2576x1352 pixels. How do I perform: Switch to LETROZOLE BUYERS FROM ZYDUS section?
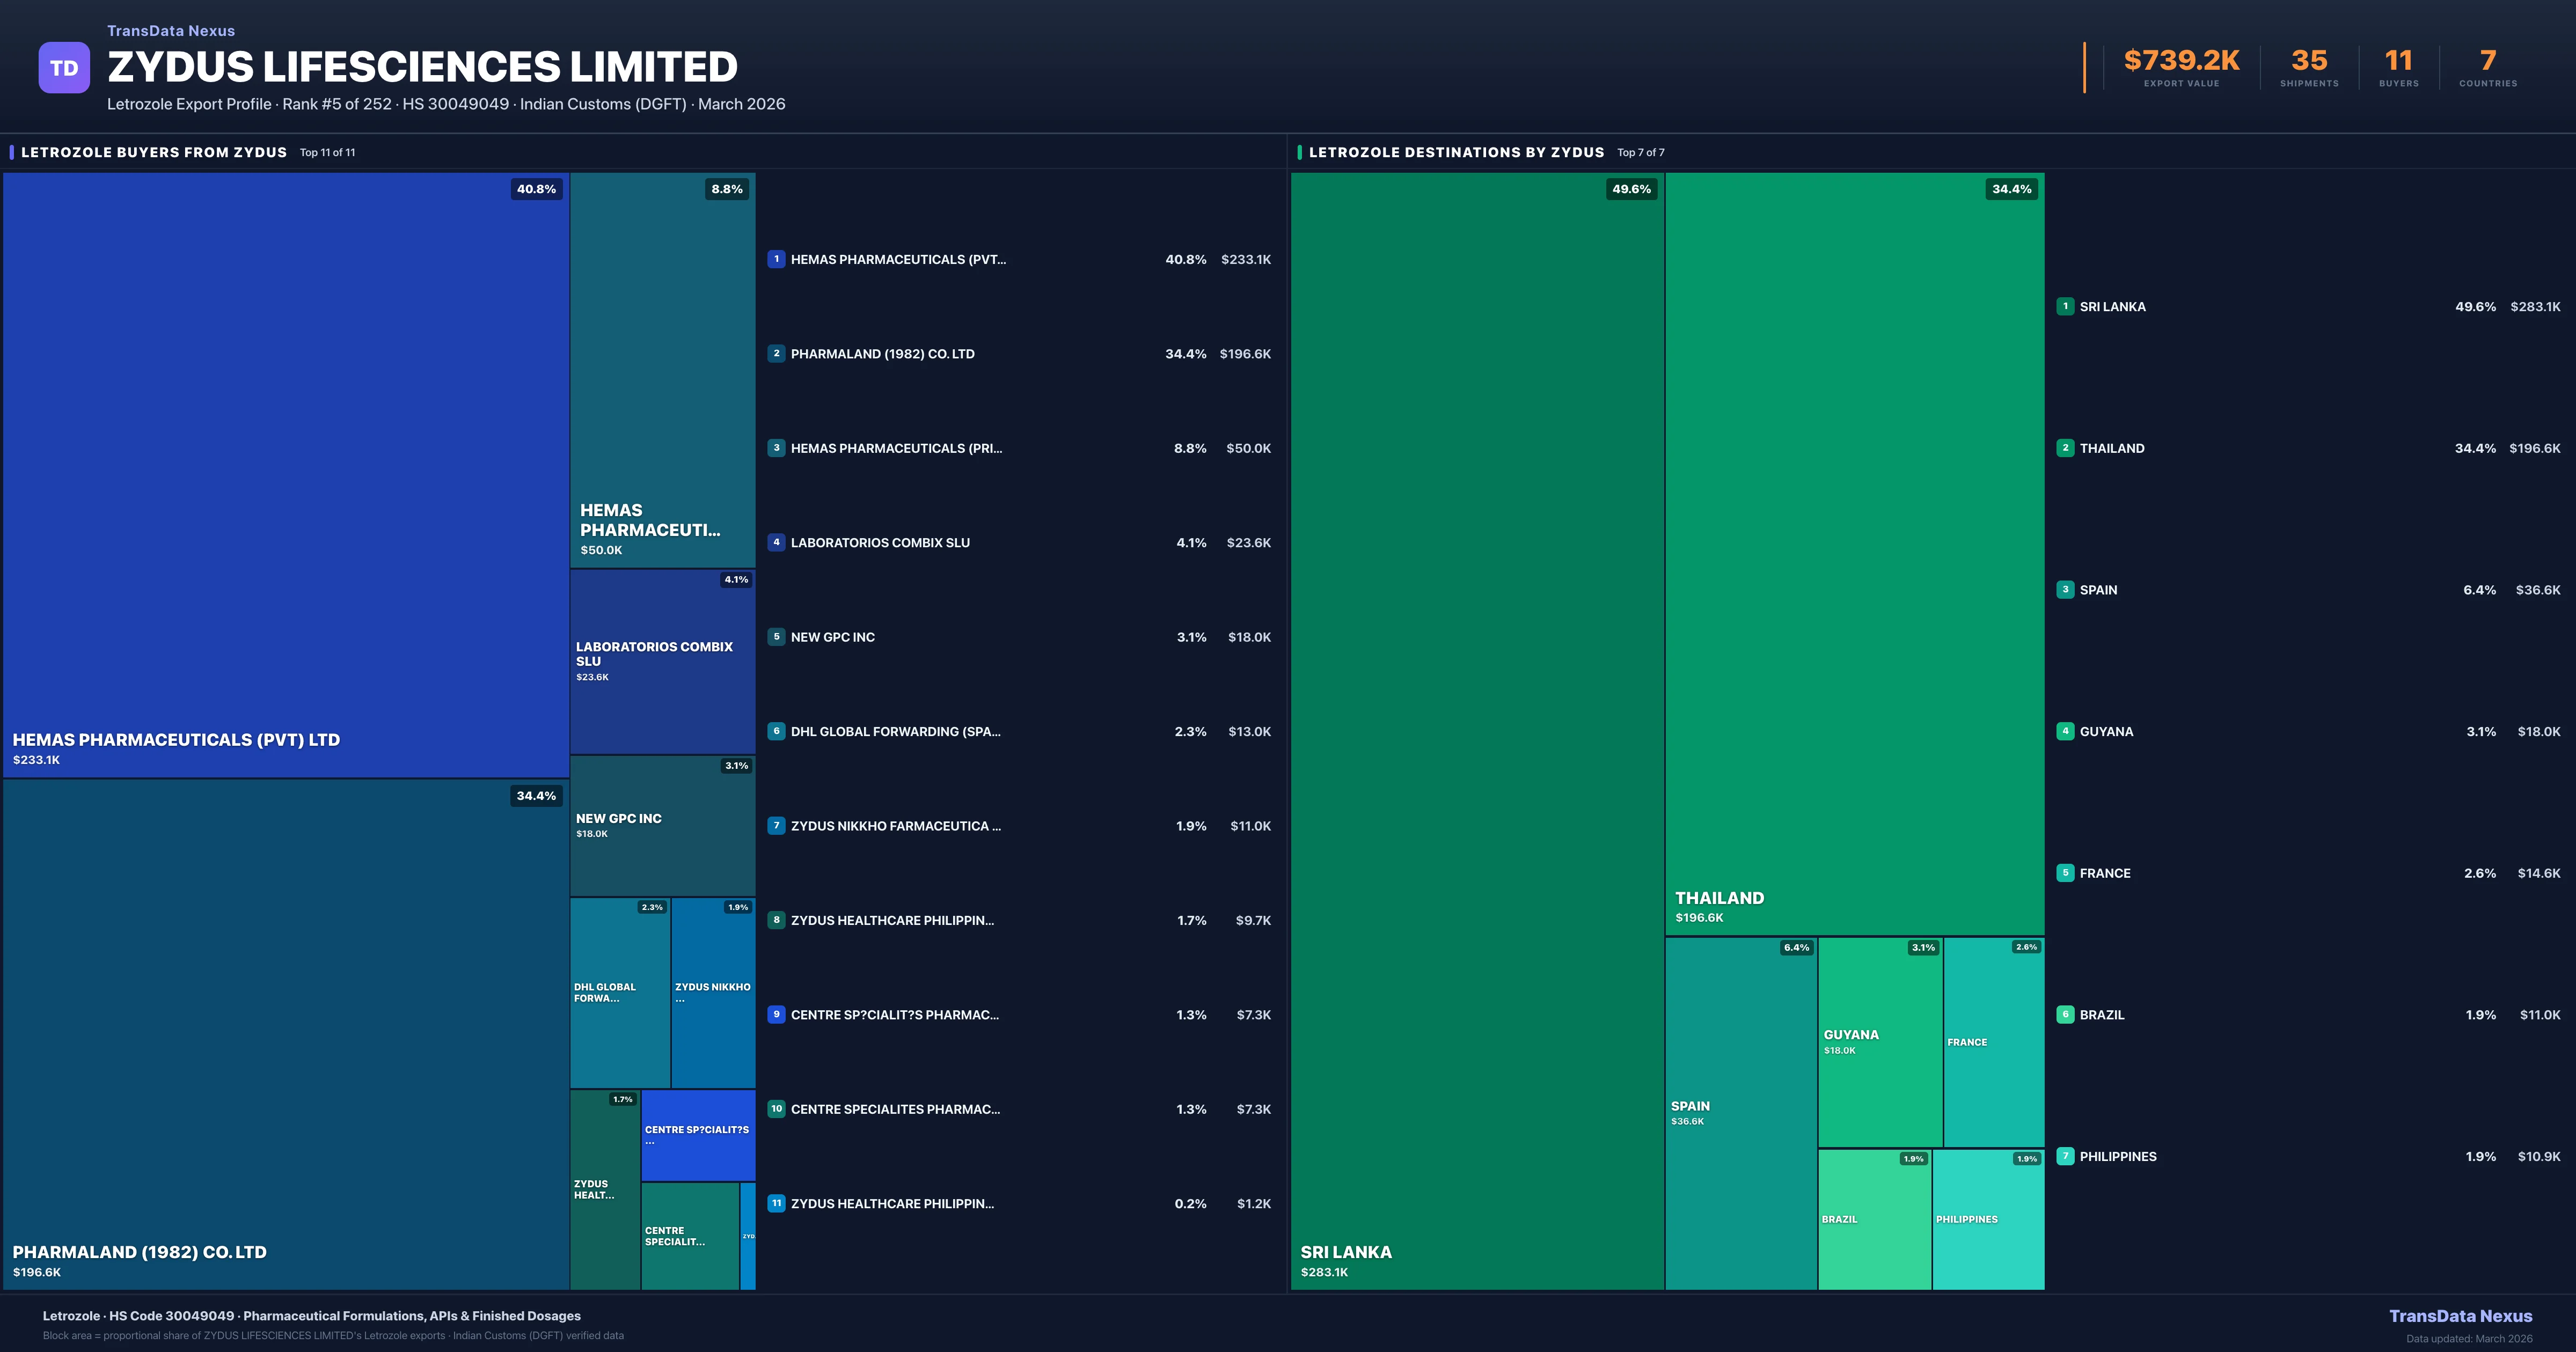(155, 152)
